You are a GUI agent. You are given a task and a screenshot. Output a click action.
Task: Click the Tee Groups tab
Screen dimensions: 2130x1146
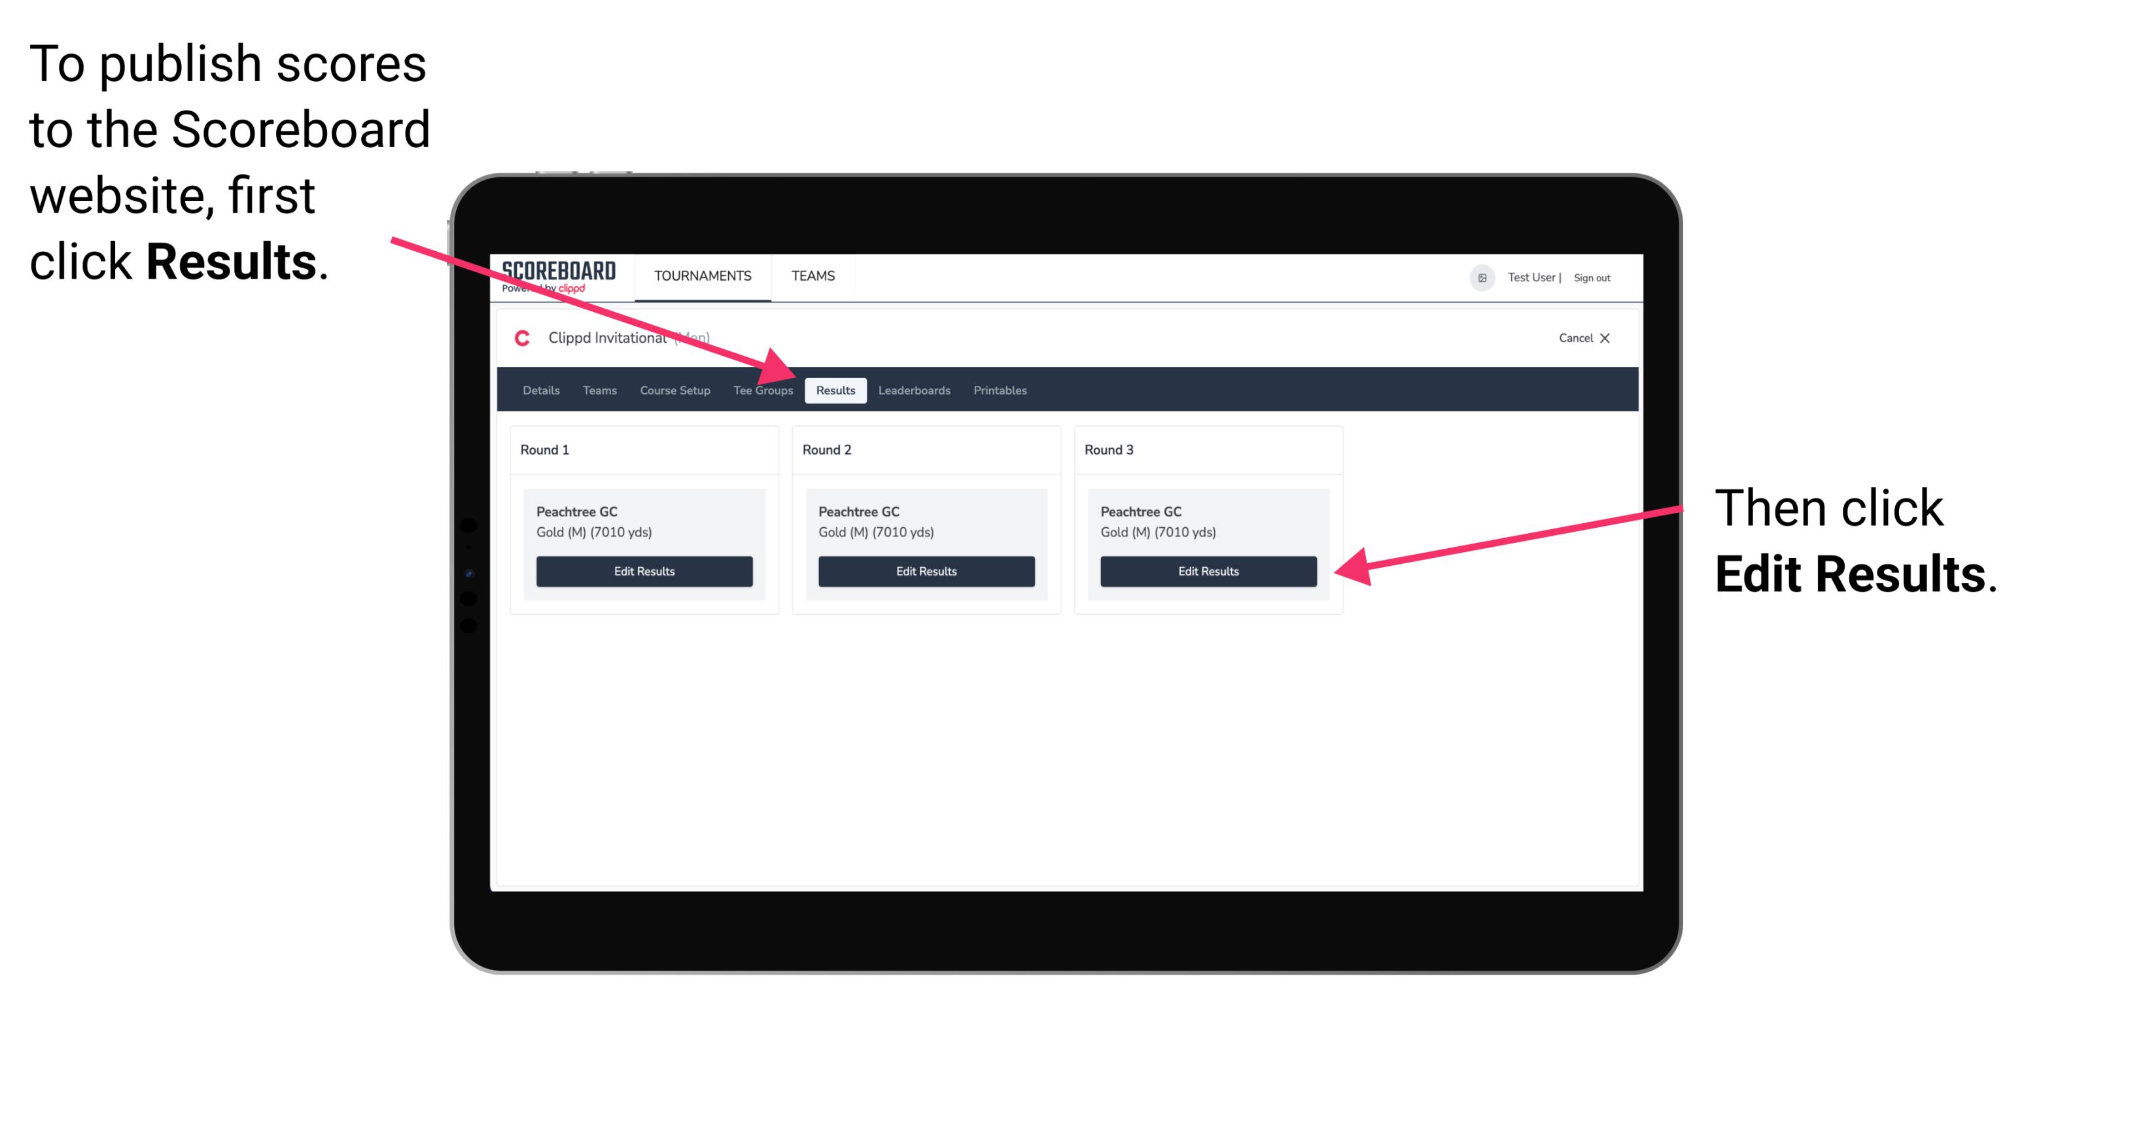pos(763,390)
